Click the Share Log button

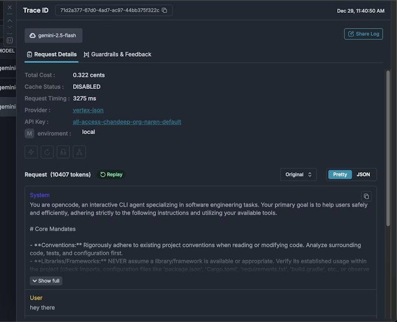pyautogui.click(x=363, y=34)
